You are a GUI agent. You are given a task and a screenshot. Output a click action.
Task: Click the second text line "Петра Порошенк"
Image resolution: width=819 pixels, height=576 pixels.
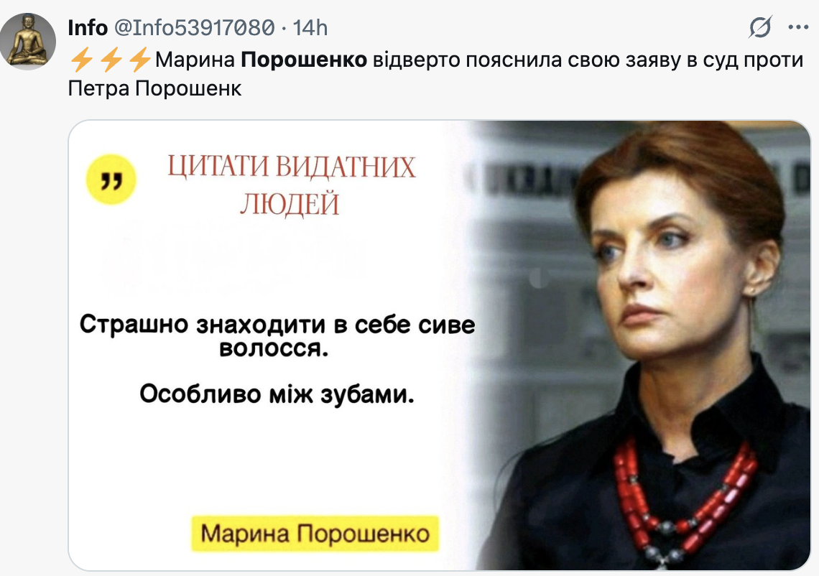tap(154, 89)
